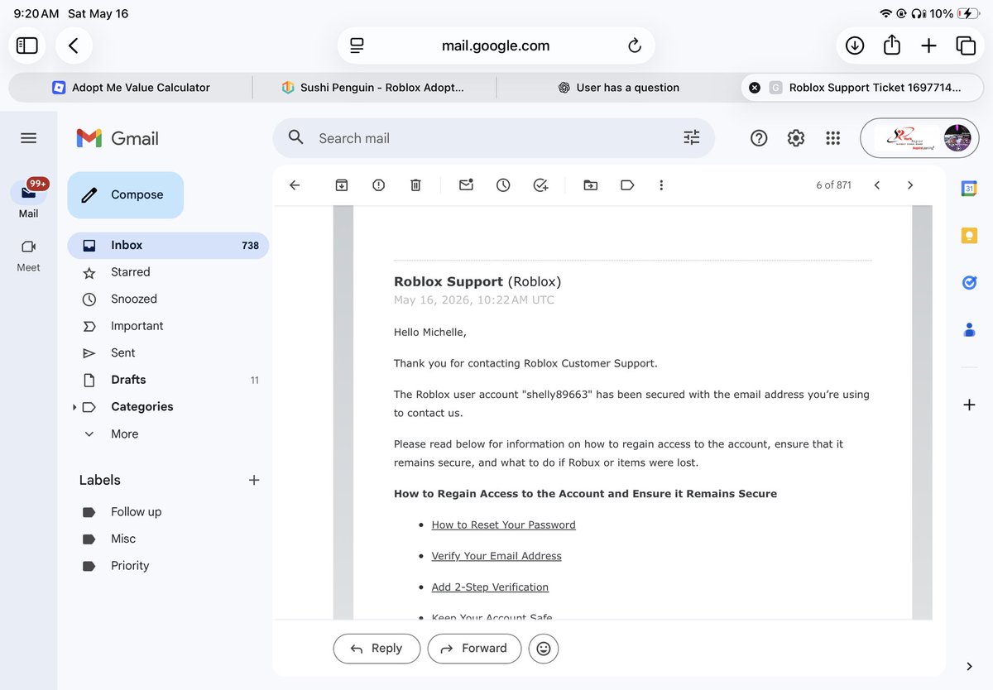Open search options filter icon
Screen dimensions: 993x690
click(692, 138)
